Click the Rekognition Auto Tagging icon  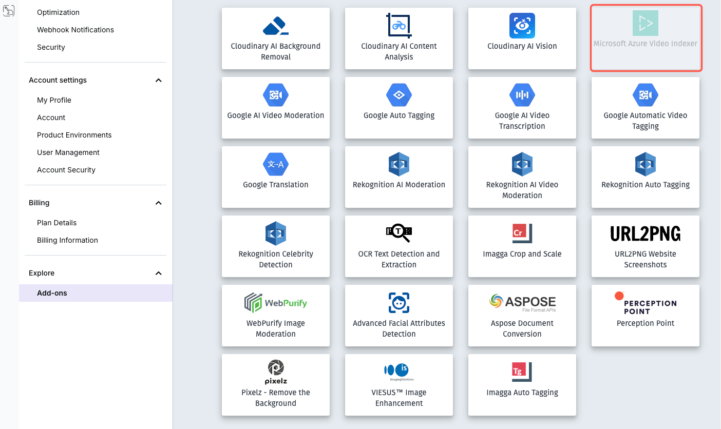pyautogui.click(x=646, y=164)
